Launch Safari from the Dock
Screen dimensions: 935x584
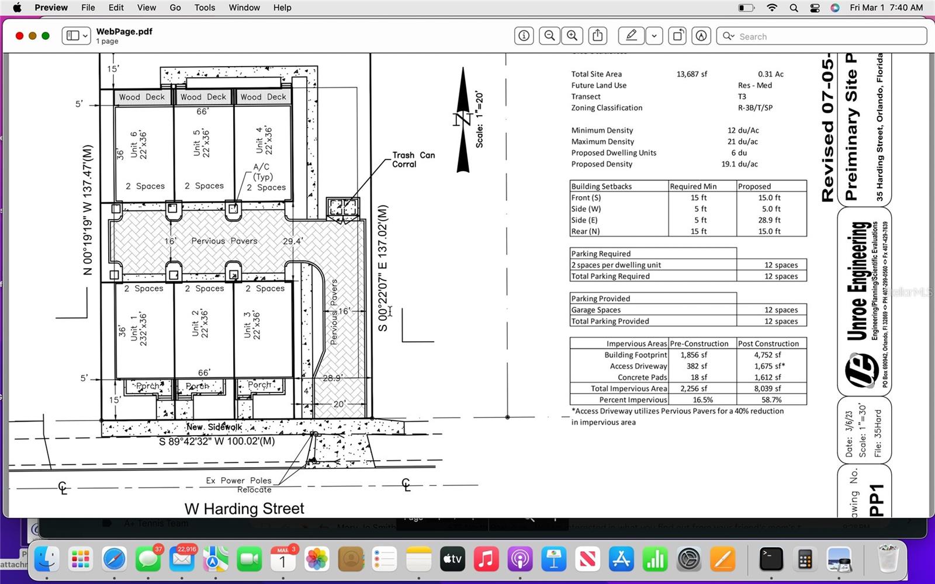click(x=115, y=559)
